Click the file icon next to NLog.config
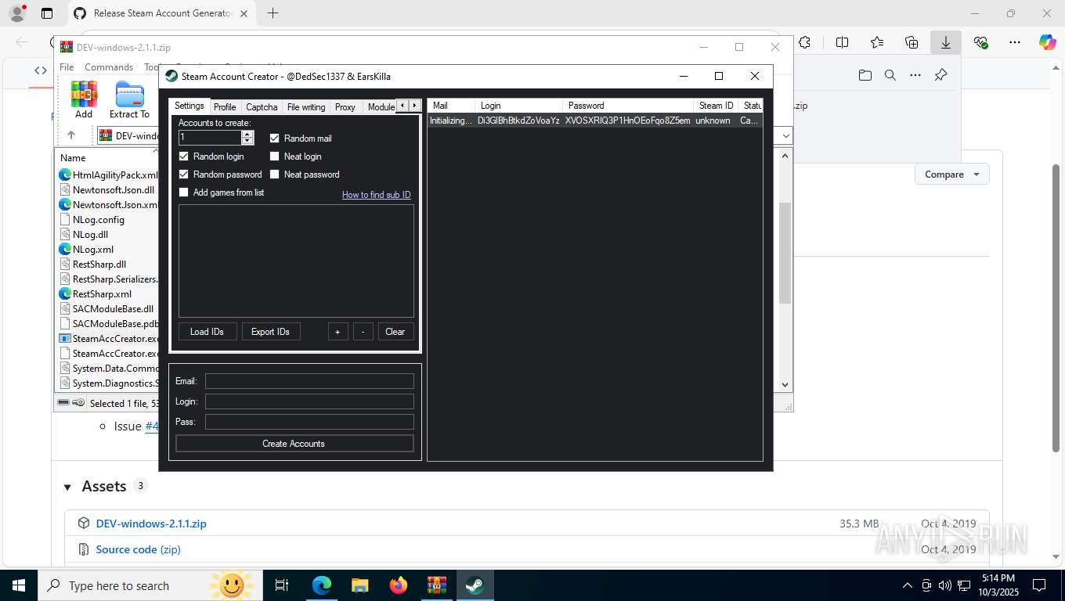Screen dimensions: 1065x601 pos(65,219)
